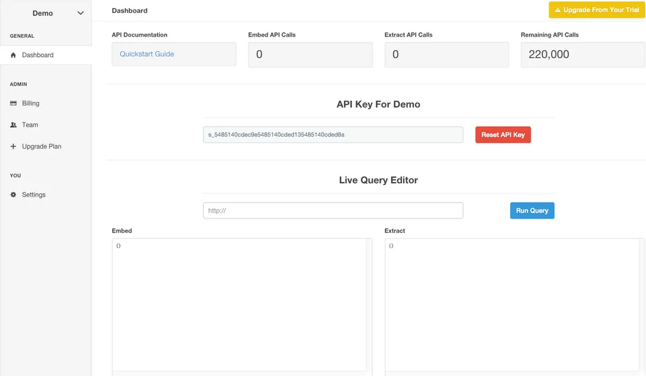Open the Quickstart Guide link

(x=147, y=54)
